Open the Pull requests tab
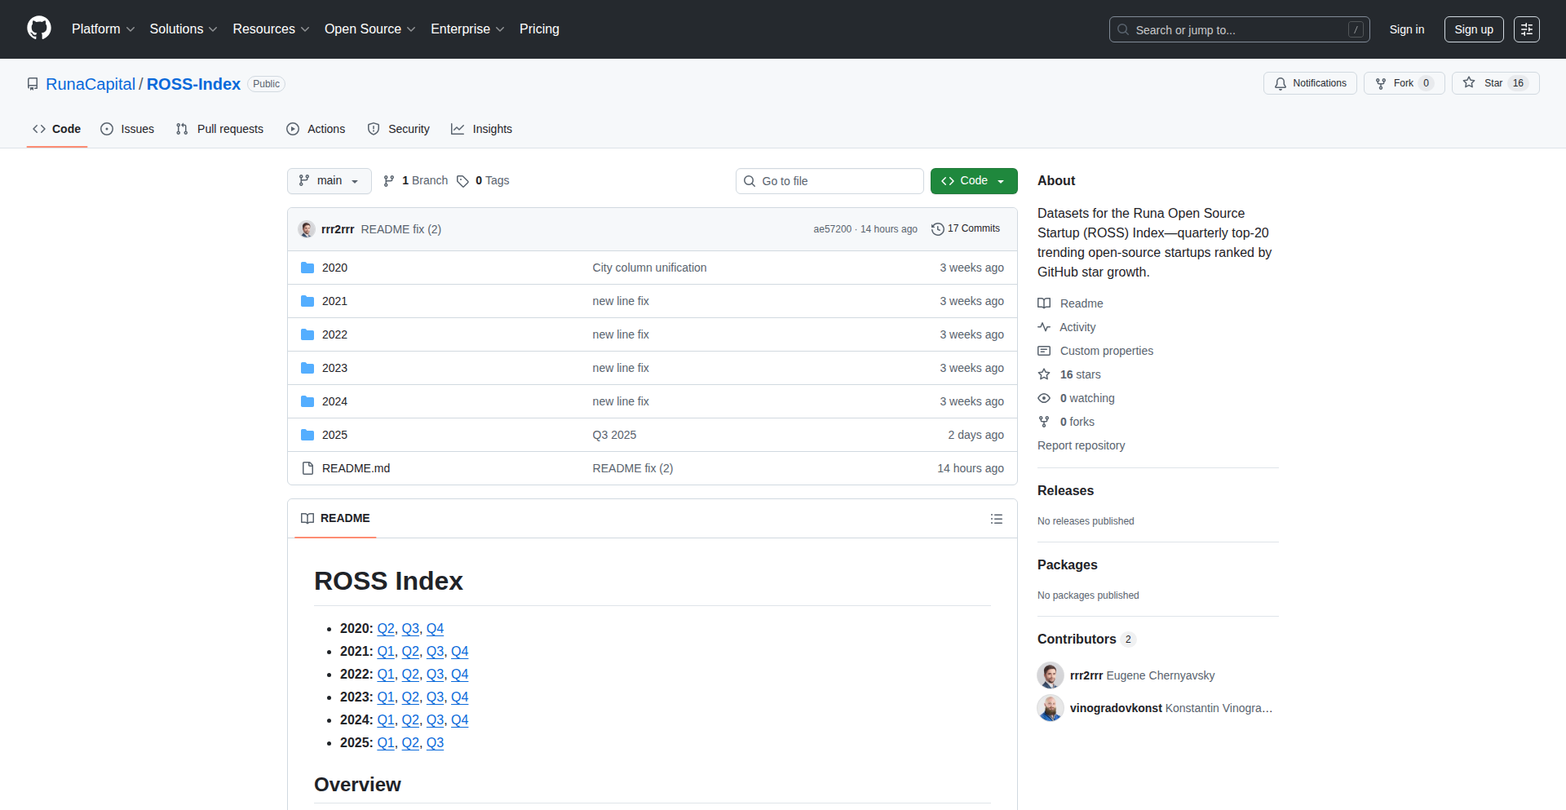This screenshot has height=810, width=1566. click(x=219, y=129)
